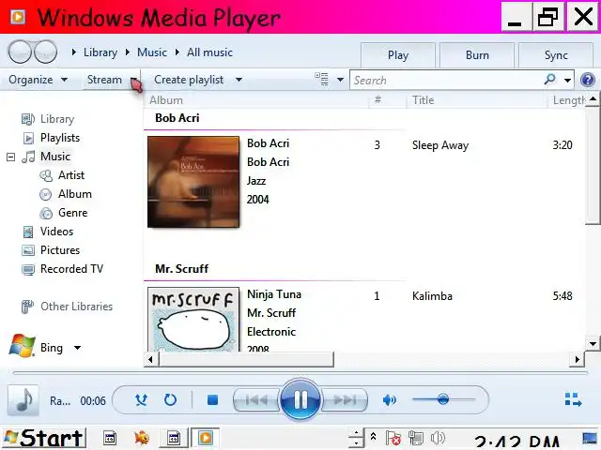Open Playlists in the navigation pane
Image resolution: width=601 pixels, height=450 pixels.
coord(60,138)
